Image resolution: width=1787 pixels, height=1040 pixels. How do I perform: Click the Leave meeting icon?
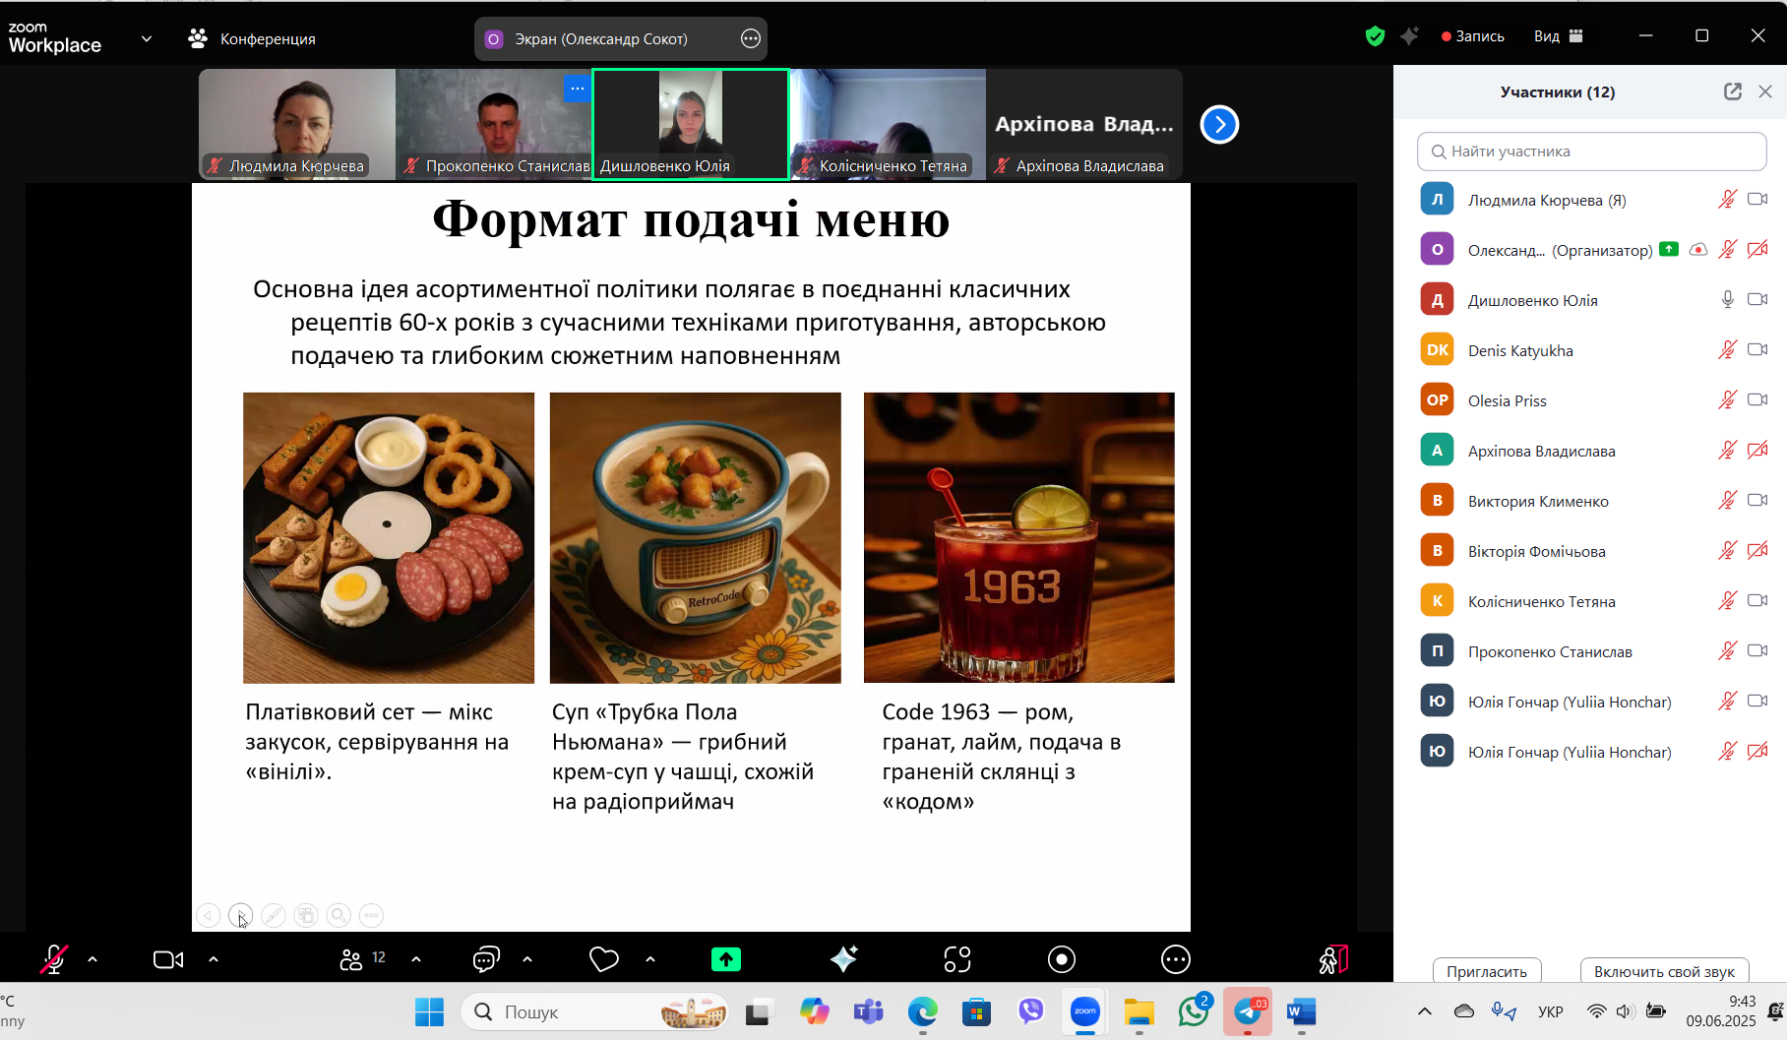pyautogui.click(x=1332, y=959)
